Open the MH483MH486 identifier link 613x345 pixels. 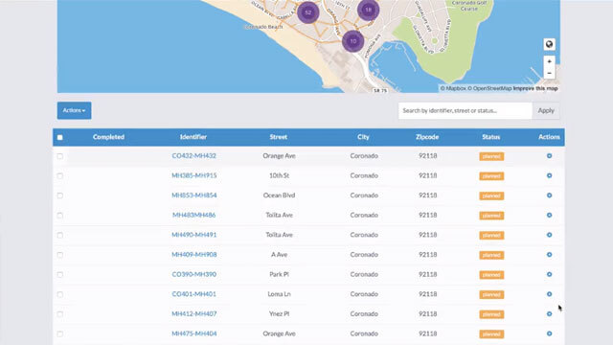(x=193, y=215)
